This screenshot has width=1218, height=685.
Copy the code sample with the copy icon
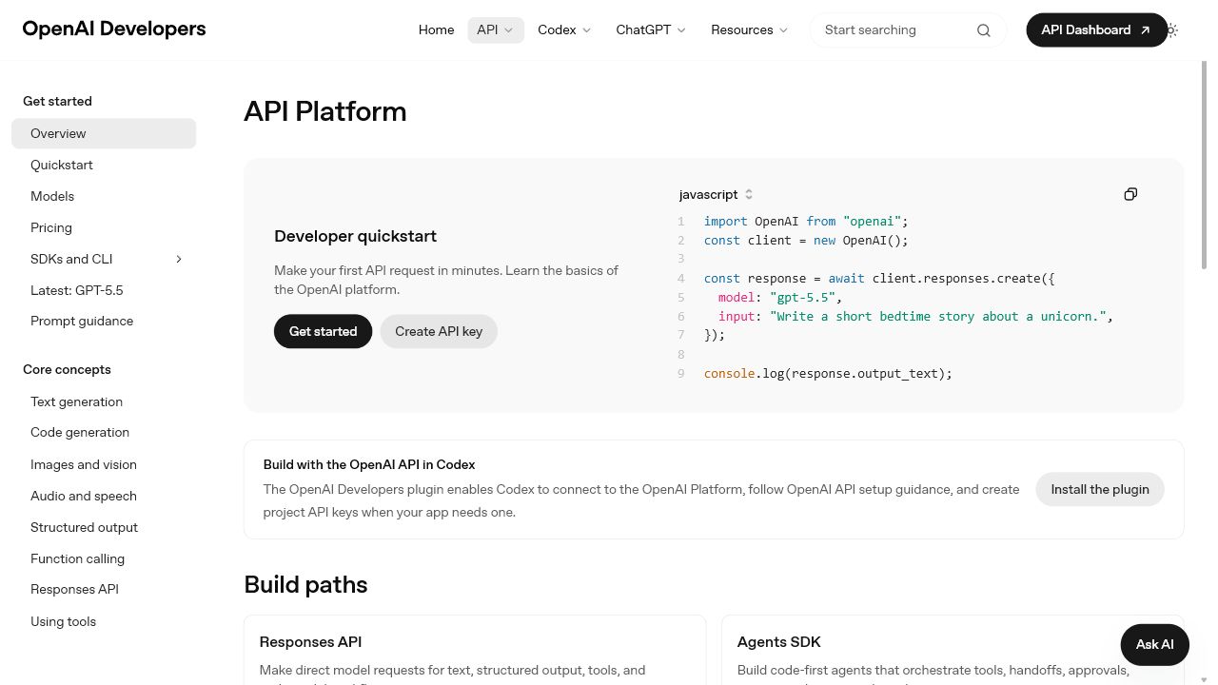[1130, 194]
